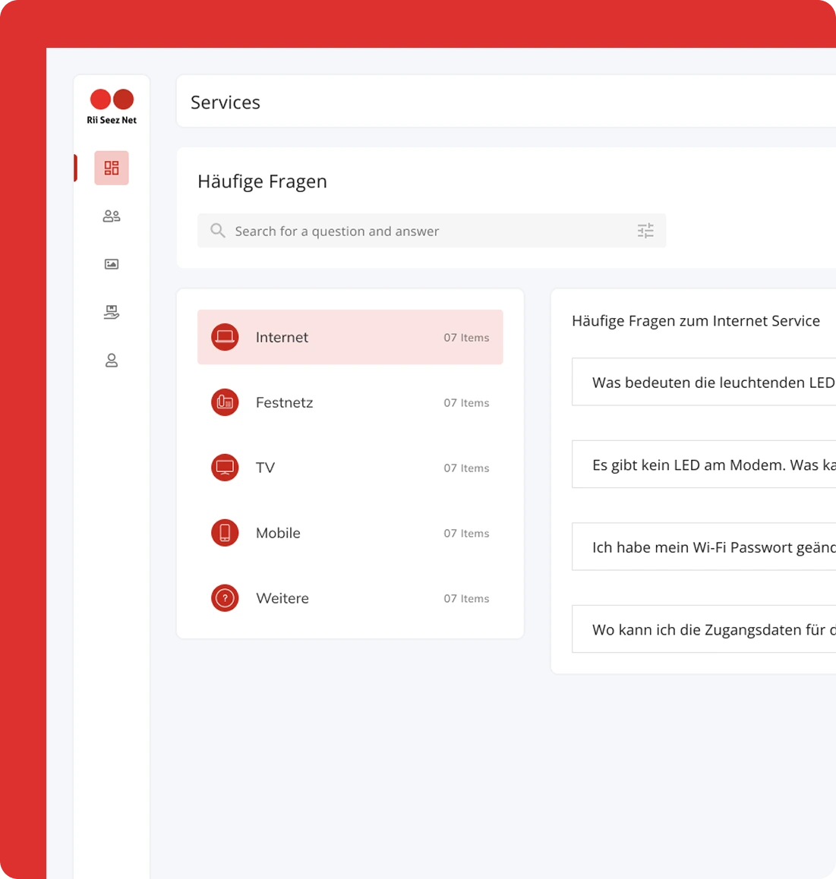The width and height of the screenshot is (836, 879).
Task: Click the magnifying glass search icon
Action: point(217,231)
